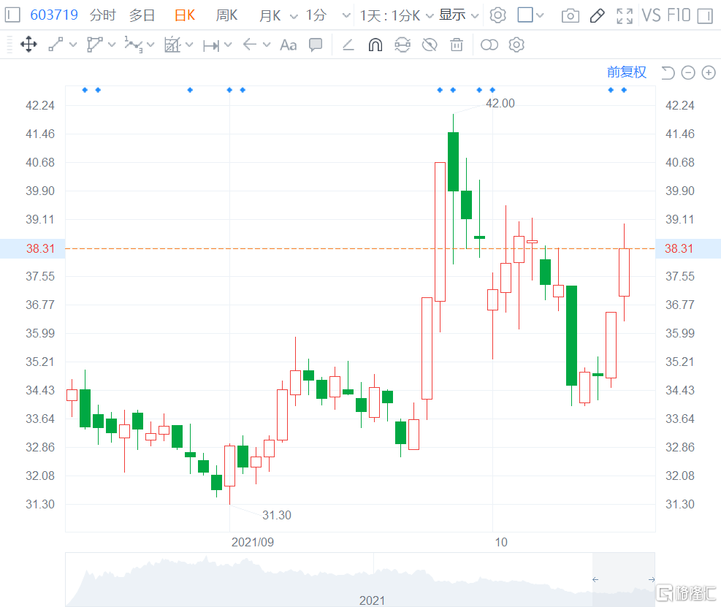Open the F10 company info button

click(x=679, y=15)
